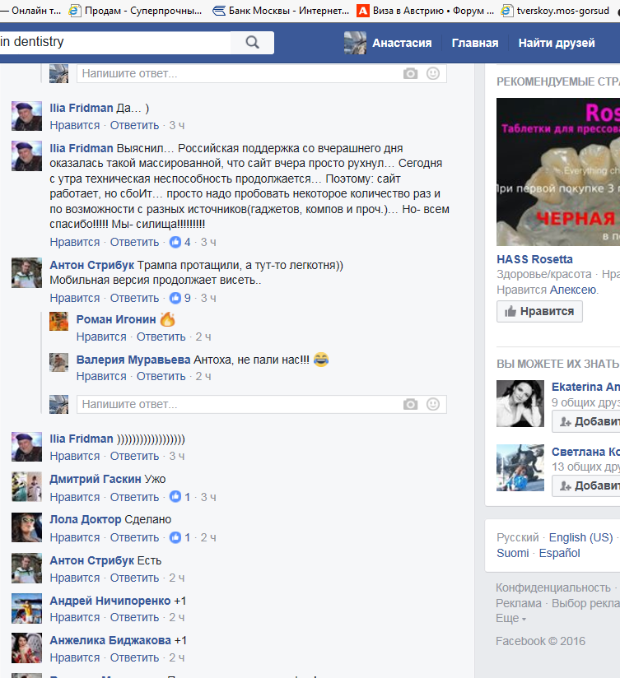
Task: Add Ekaterina as a friend
Action: pos(585,421)
